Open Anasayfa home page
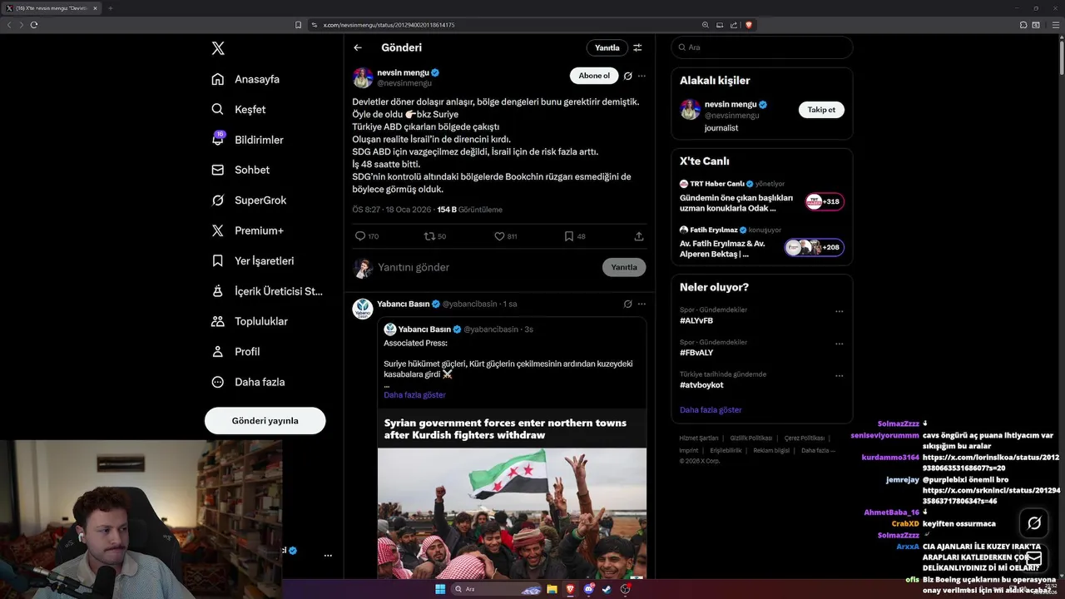 [245, 79]
